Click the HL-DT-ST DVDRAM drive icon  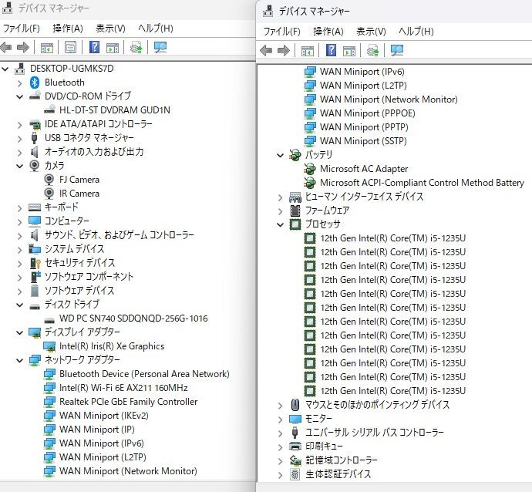pos(49,110)
